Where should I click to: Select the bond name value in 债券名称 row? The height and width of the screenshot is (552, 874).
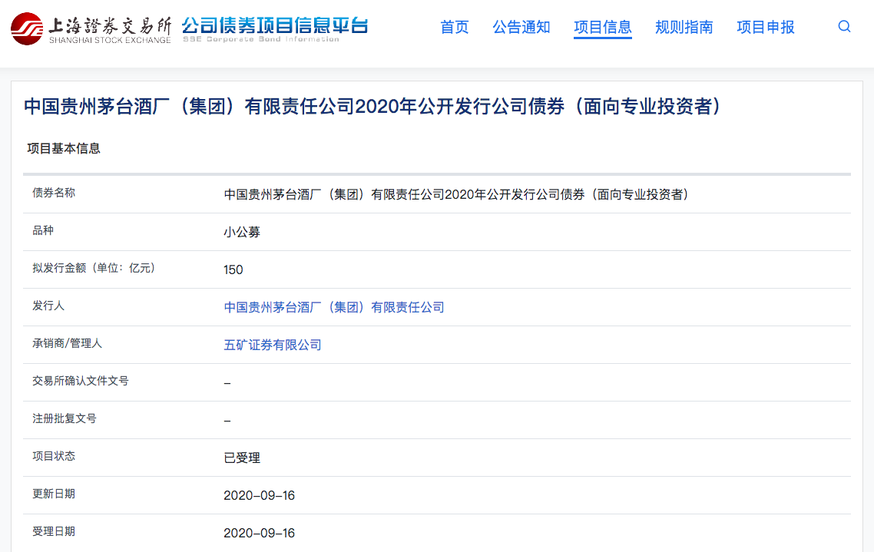(x=456, y=194)
